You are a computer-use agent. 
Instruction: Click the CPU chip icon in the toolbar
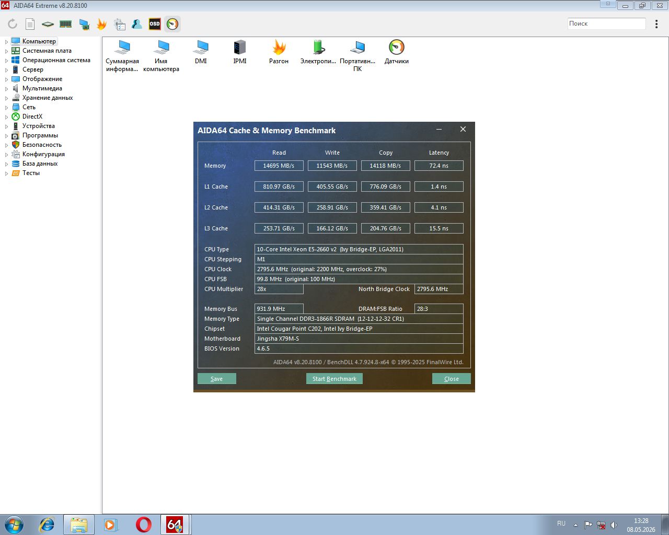pos(48,24)
